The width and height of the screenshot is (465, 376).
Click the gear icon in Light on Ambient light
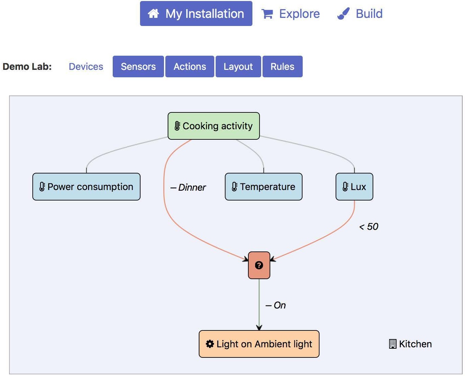pos(210,344)
